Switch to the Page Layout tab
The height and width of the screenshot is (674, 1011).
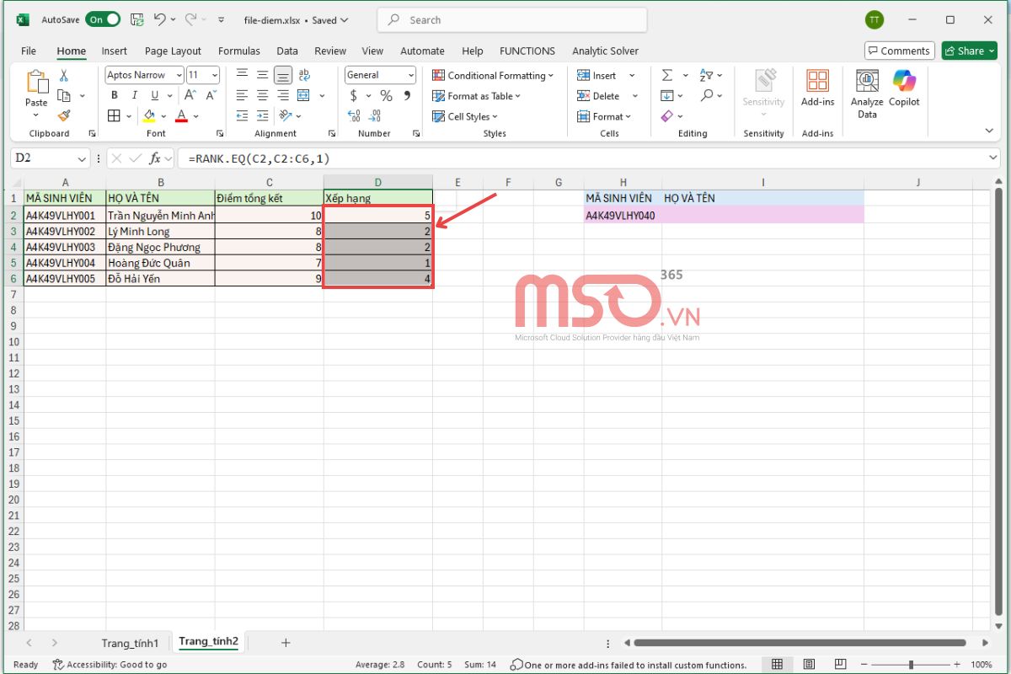coord(173,51)
